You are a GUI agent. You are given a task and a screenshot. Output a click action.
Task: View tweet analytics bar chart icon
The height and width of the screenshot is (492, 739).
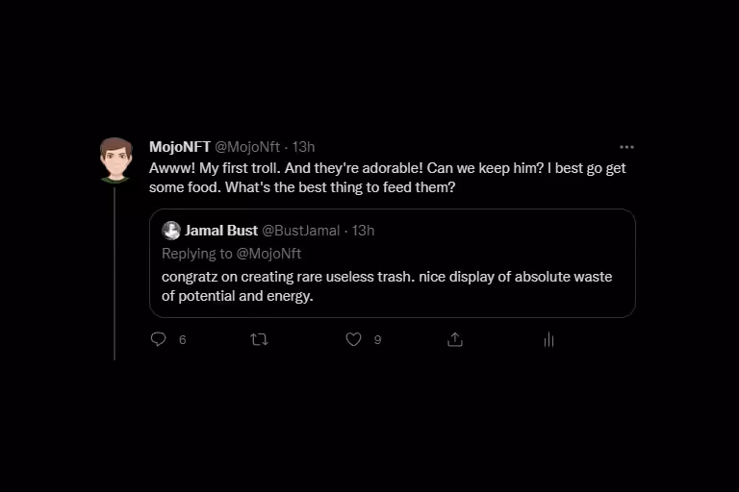coord(548,339)
